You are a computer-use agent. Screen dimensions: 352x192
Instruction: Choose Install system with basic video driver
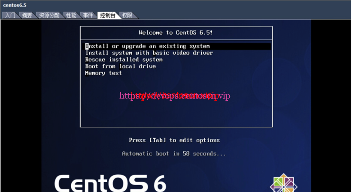[x=149, y=53]
